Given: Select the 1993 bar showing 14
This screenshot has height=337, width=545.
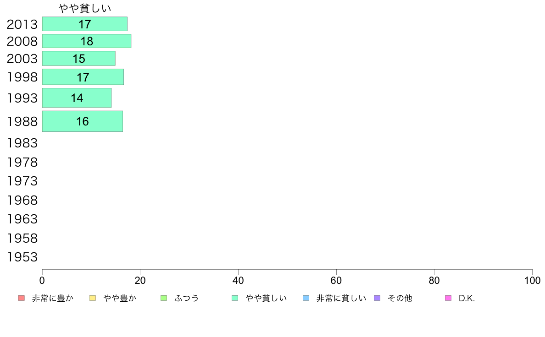Looking at the screenshot, I should coord(77,98).
